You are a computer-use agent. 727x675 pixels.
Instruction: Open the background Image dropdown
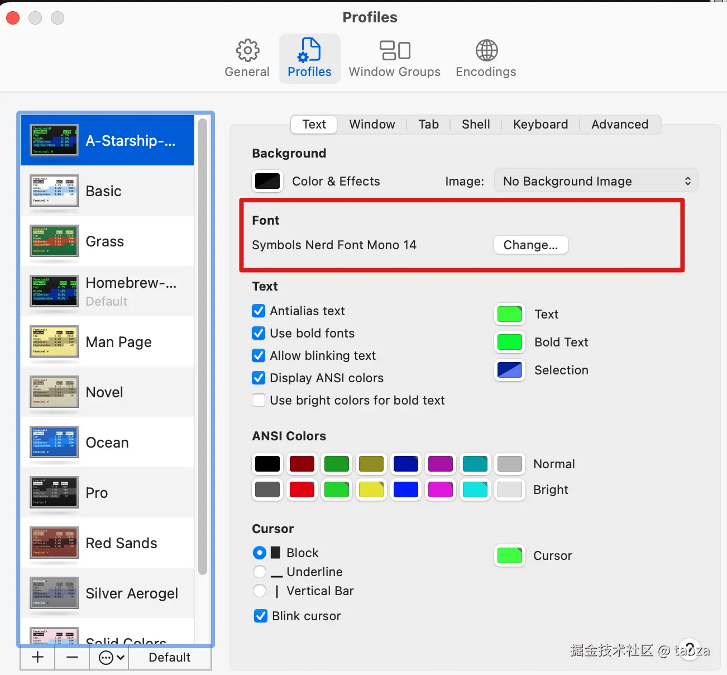pos(596,181)
